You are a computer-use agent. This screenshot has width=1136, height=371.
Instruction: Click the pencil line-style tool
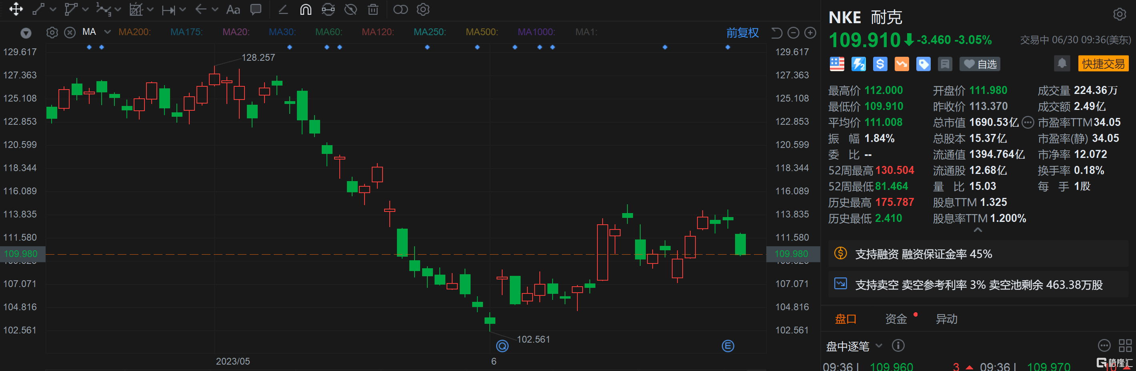click(283, 9)
